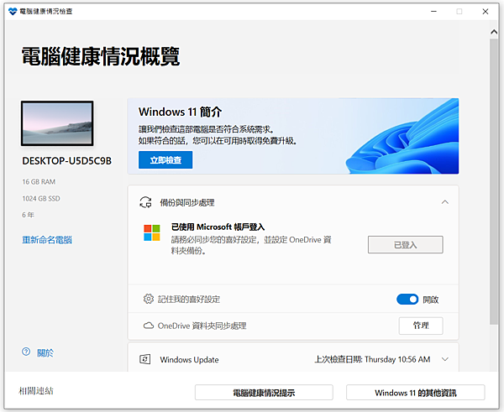Click the 立即檢查 button
The width and height of the screenshot is (504, 412).
pos(165,160)
